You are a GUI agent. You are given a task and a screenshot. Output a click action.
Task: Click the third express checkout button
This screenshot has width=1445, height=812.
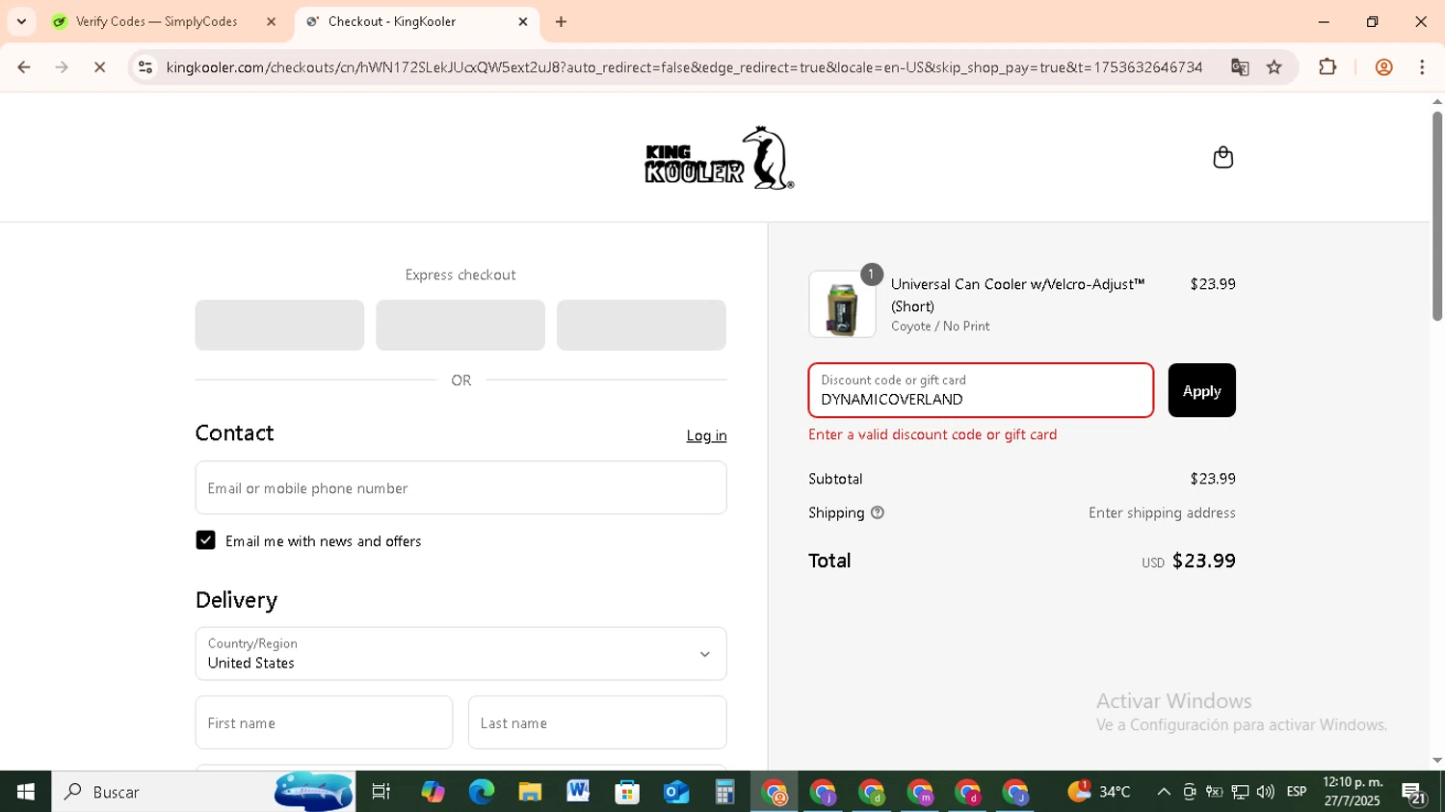(x=642, y=325)
